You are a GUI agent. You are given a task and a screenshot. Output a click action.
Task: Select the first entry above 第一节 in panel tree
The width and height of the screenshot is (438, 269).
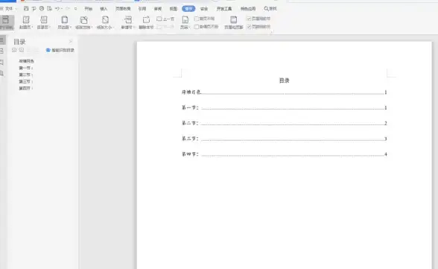26,61
